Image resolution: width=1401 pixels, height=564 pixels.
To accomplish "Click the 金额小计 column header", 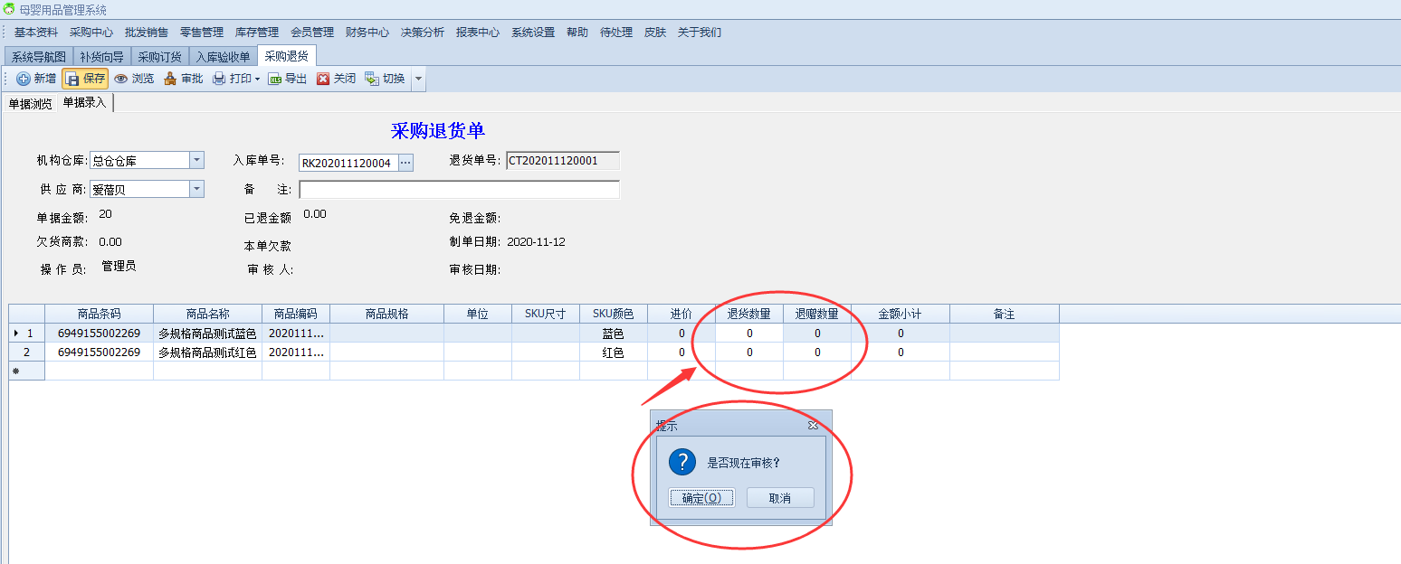I will click(901, 314).
